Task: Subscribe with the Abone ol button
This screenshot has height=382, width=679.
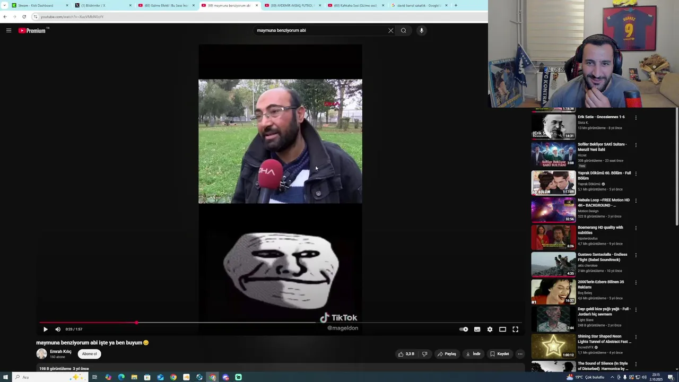Action: tap(89, 354)
